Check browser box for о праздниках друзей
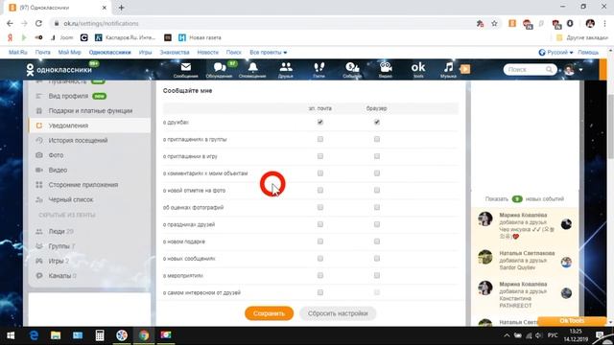 pos(377,224)
